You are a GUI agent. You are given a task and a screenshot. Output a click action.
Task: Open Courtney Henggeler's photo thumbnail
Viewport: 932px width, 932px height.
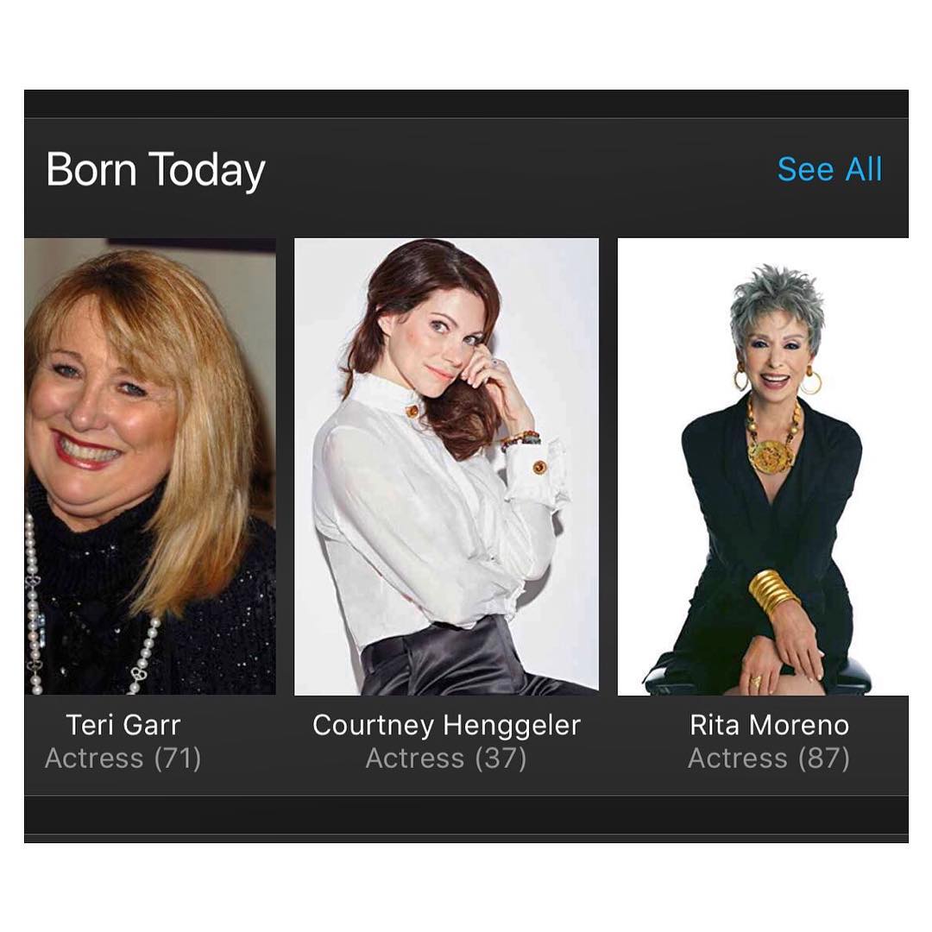pyautogui.click(x=446, y=467)
